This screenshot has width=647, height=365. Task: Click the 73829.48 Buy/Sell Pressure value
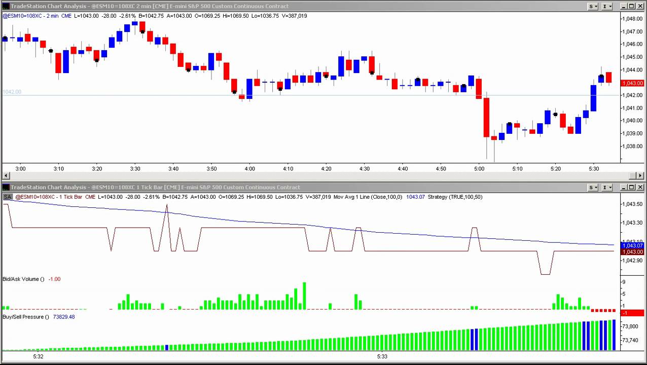coord(64,317)
